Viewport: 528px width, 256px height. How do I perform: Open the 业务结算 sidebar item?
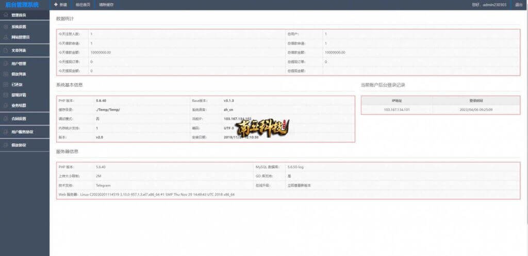[19, 105]
